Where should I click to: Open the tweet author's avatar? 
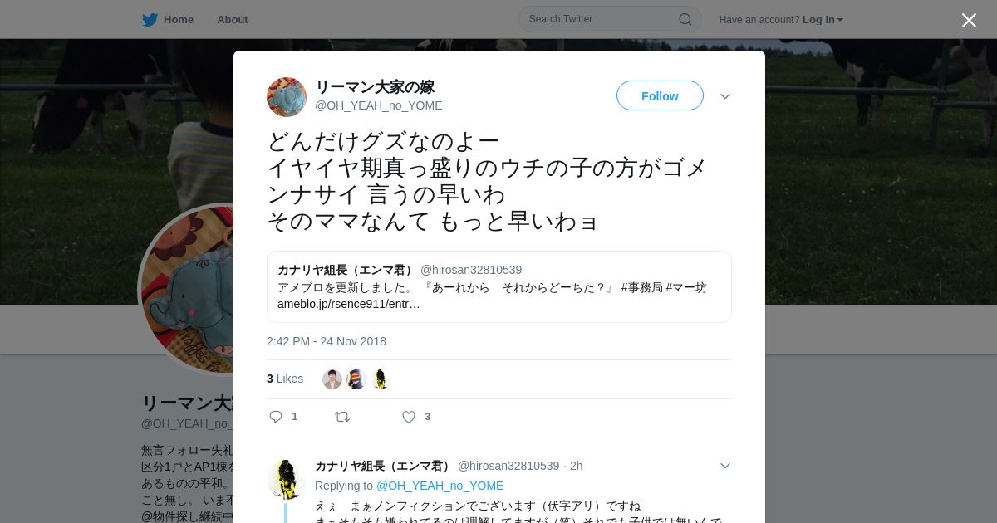(287, 97)
